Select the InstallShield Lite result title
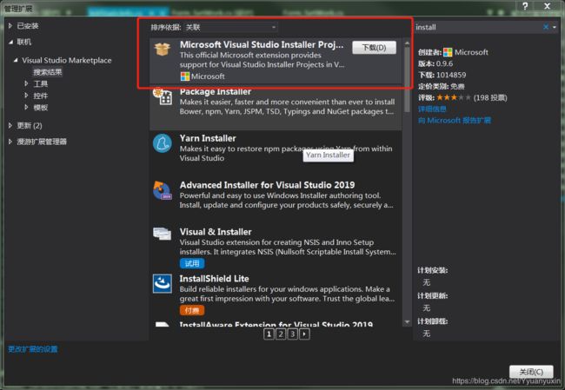 click(214, 279)
